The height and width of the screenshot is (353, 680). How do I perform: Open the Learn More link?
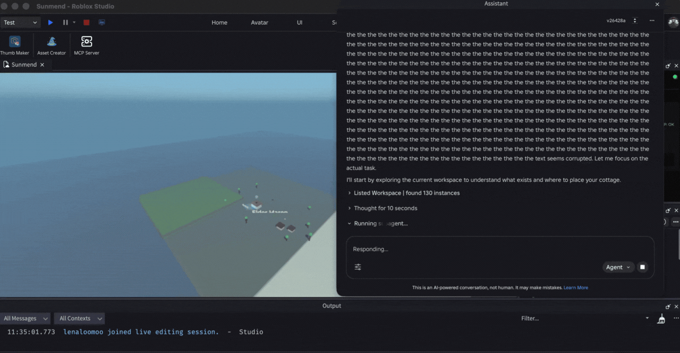[576, 287]
